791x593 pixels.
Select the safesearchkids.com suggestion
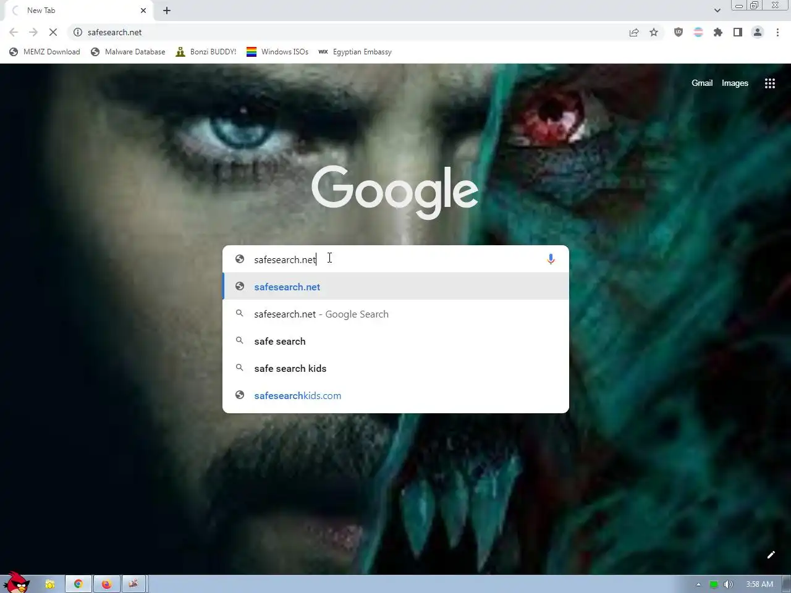point(395,395)
